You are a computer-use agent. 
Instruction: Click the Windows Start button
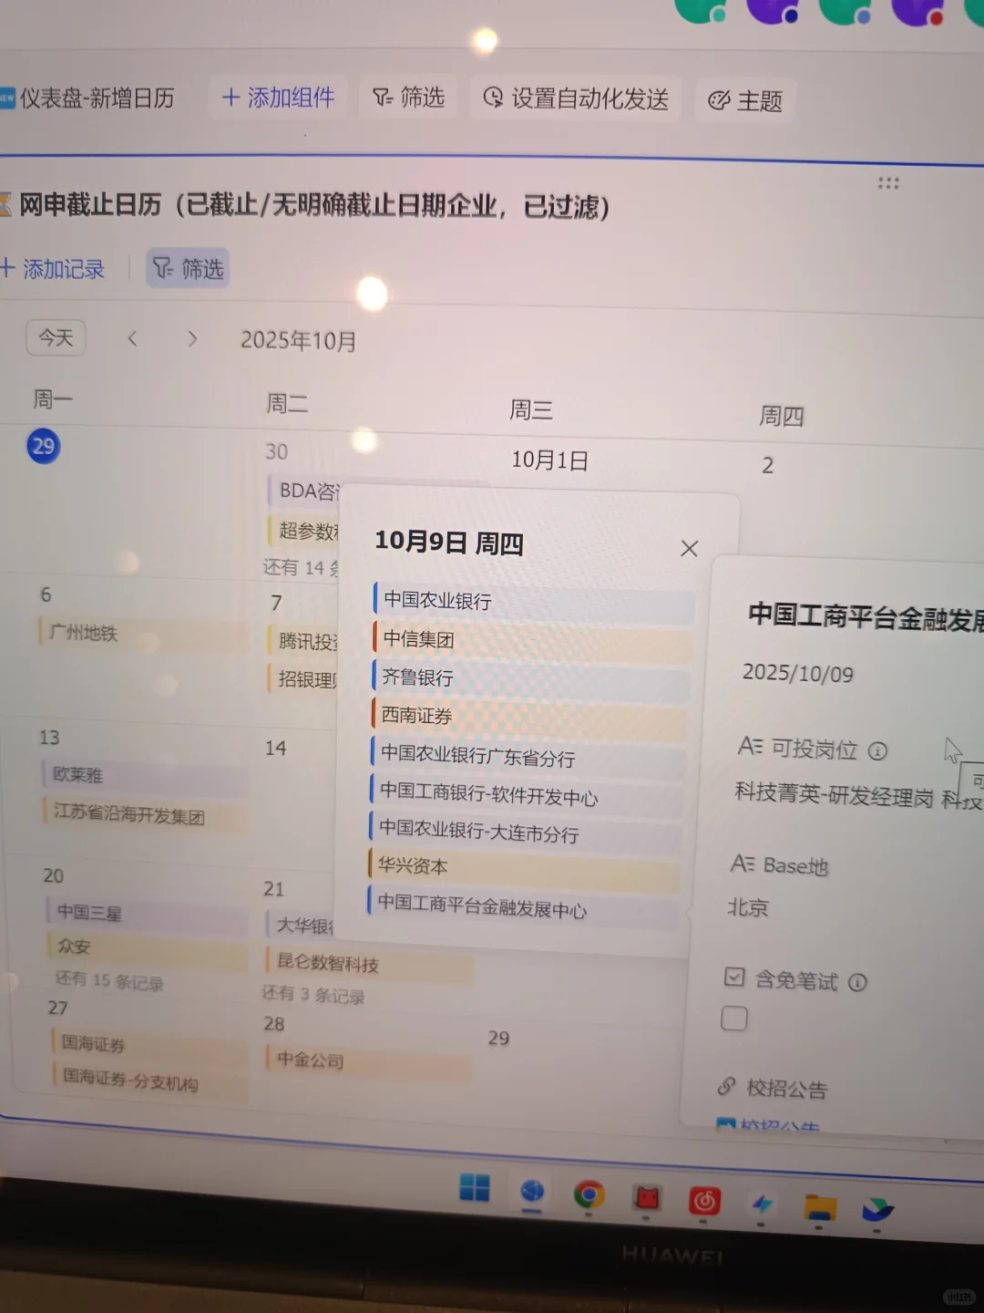[475, 1189]
